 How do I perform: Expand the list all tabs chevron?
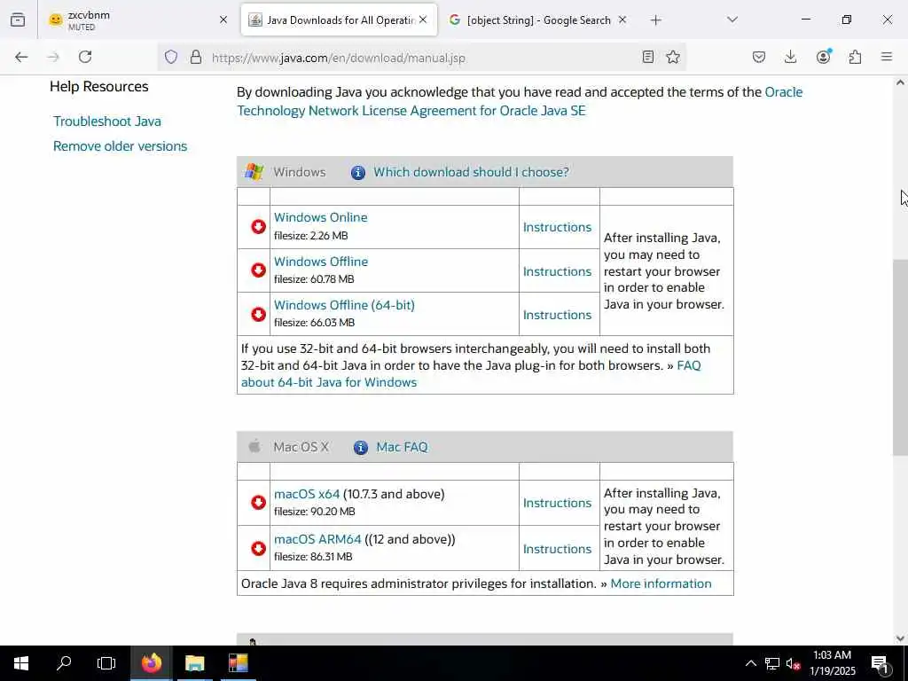[732, 20]
